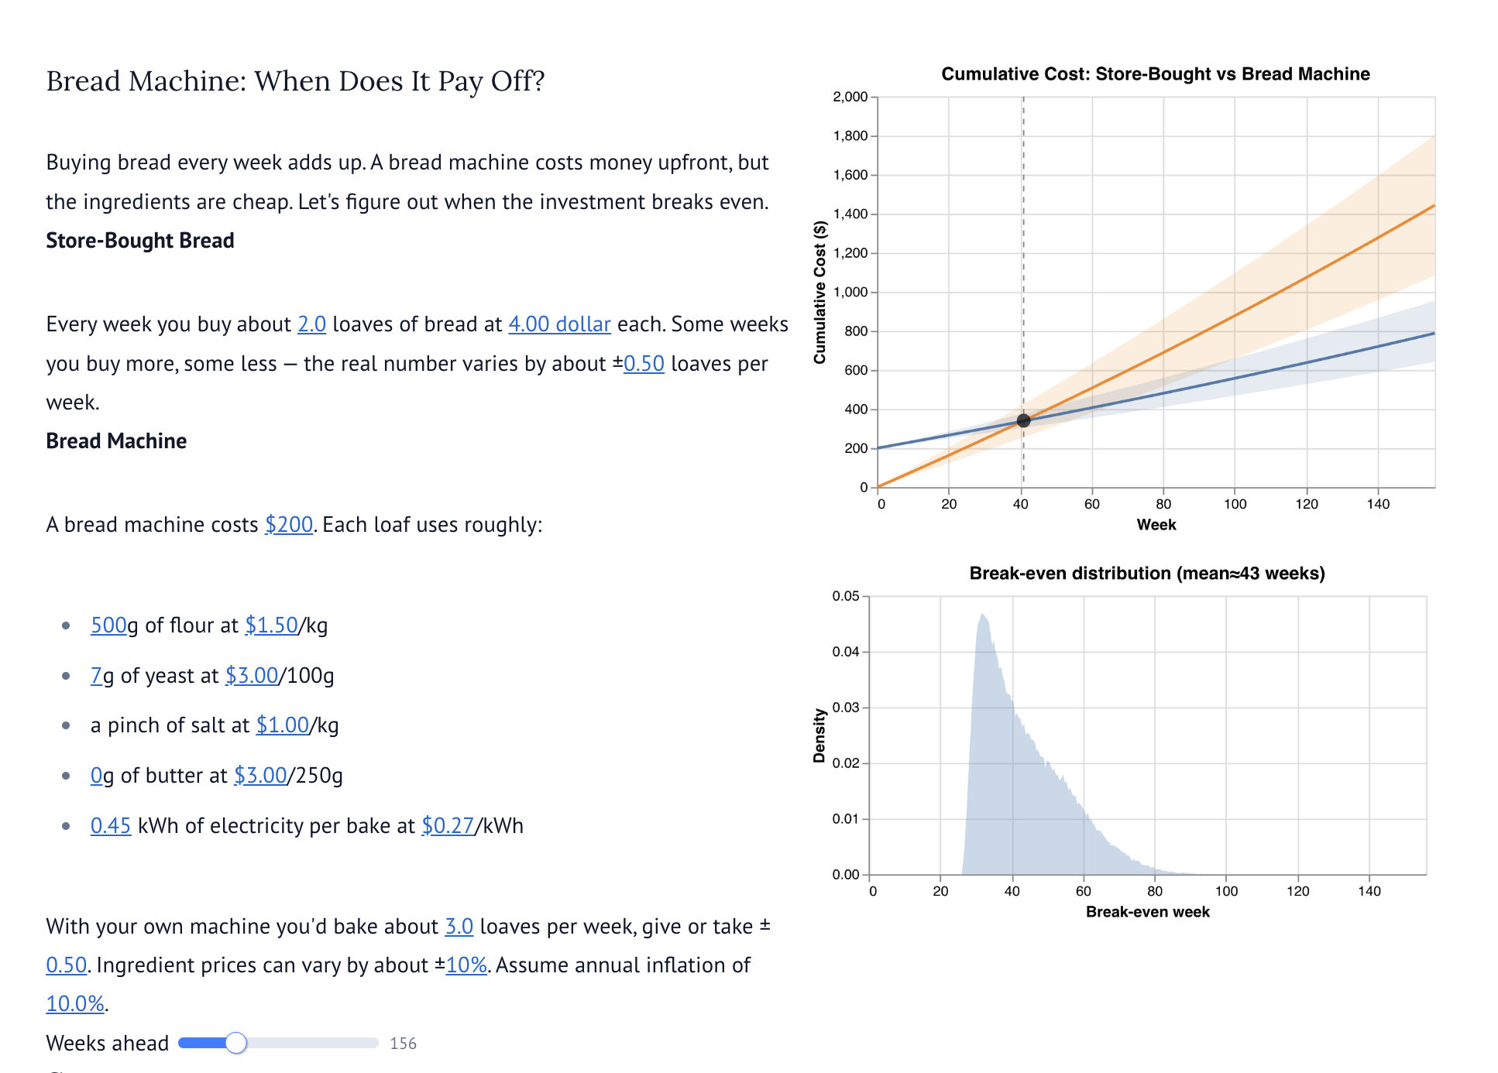Click the 0g of butter value
Viewport: 1498px width, 1073px height.
tap(96, 776)
